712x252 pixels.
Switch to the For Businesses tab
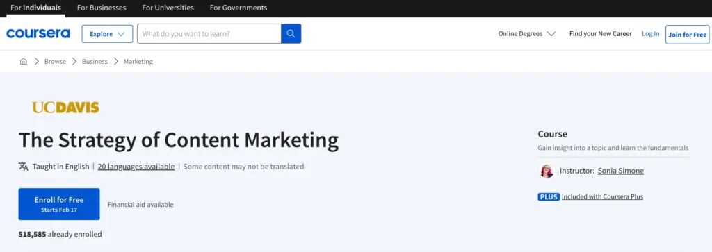pos(102,8)
